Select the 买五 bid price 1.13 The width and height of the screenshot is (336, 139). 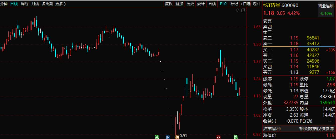294,72
